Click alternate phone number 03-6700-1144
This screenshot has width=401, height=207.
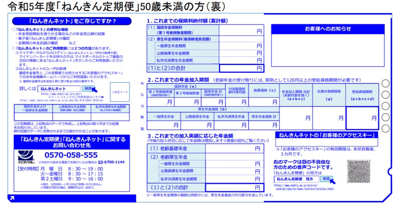[111, 162]
